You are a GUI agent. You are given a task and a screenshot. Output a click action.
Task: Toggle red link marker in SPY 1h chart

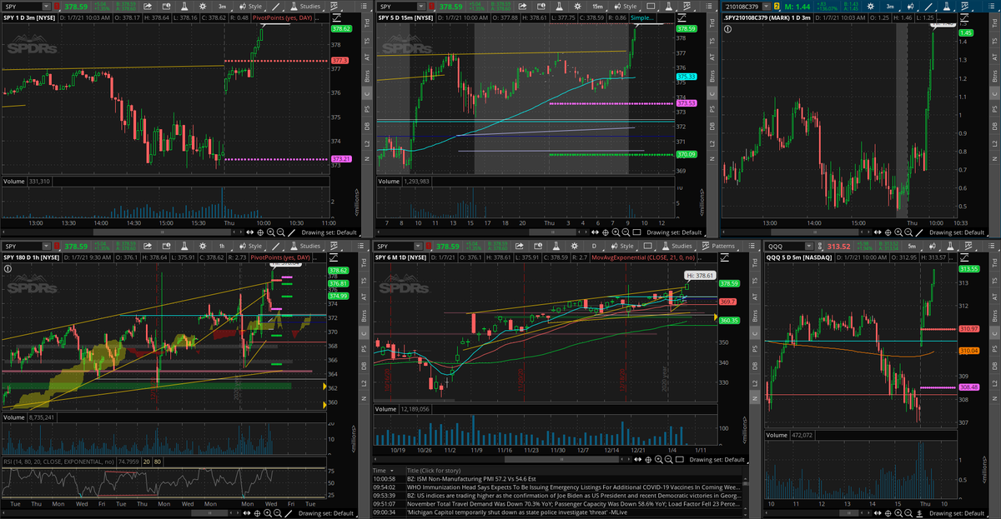(x=57, y=247)
